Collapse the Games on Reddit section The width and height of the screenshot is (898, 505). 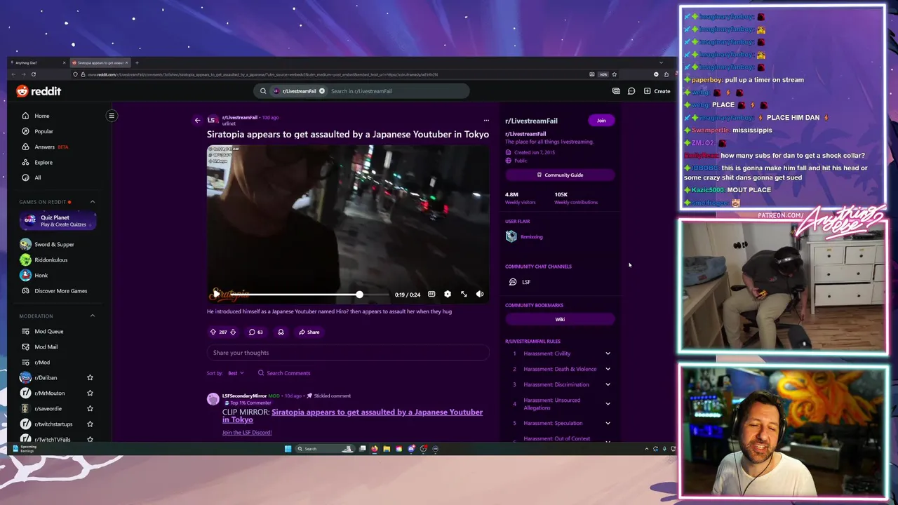point(92,202)
